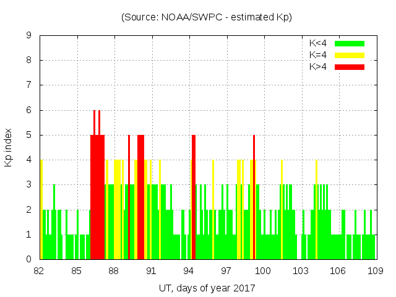The width and height of the screenshot is (396, 297).
Task: Click y-axis tick label 7
Action: tap(29, 85)
